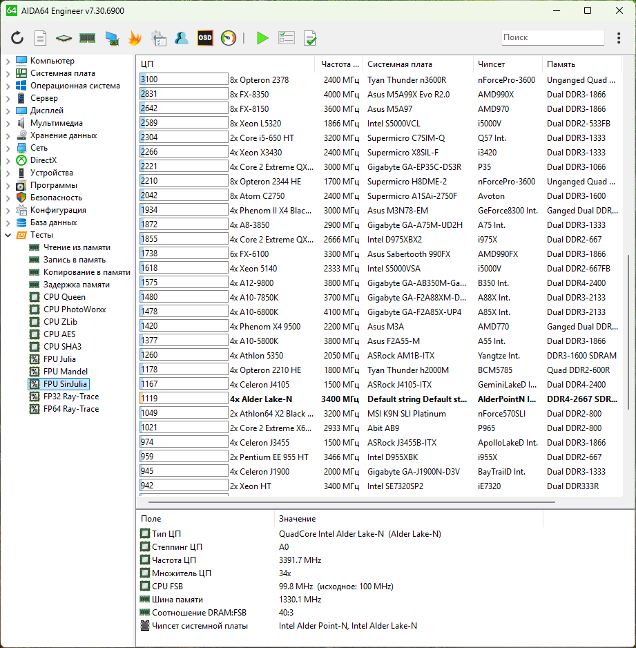Collapse the Тесты tree node
The height and width of the screenshot is (648, 636).
(x=8, y=235)
